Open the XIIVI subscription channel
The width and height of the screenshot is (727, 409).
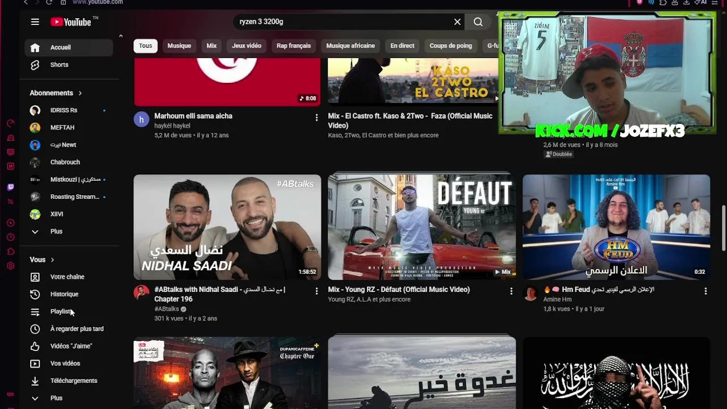[69, 214]
